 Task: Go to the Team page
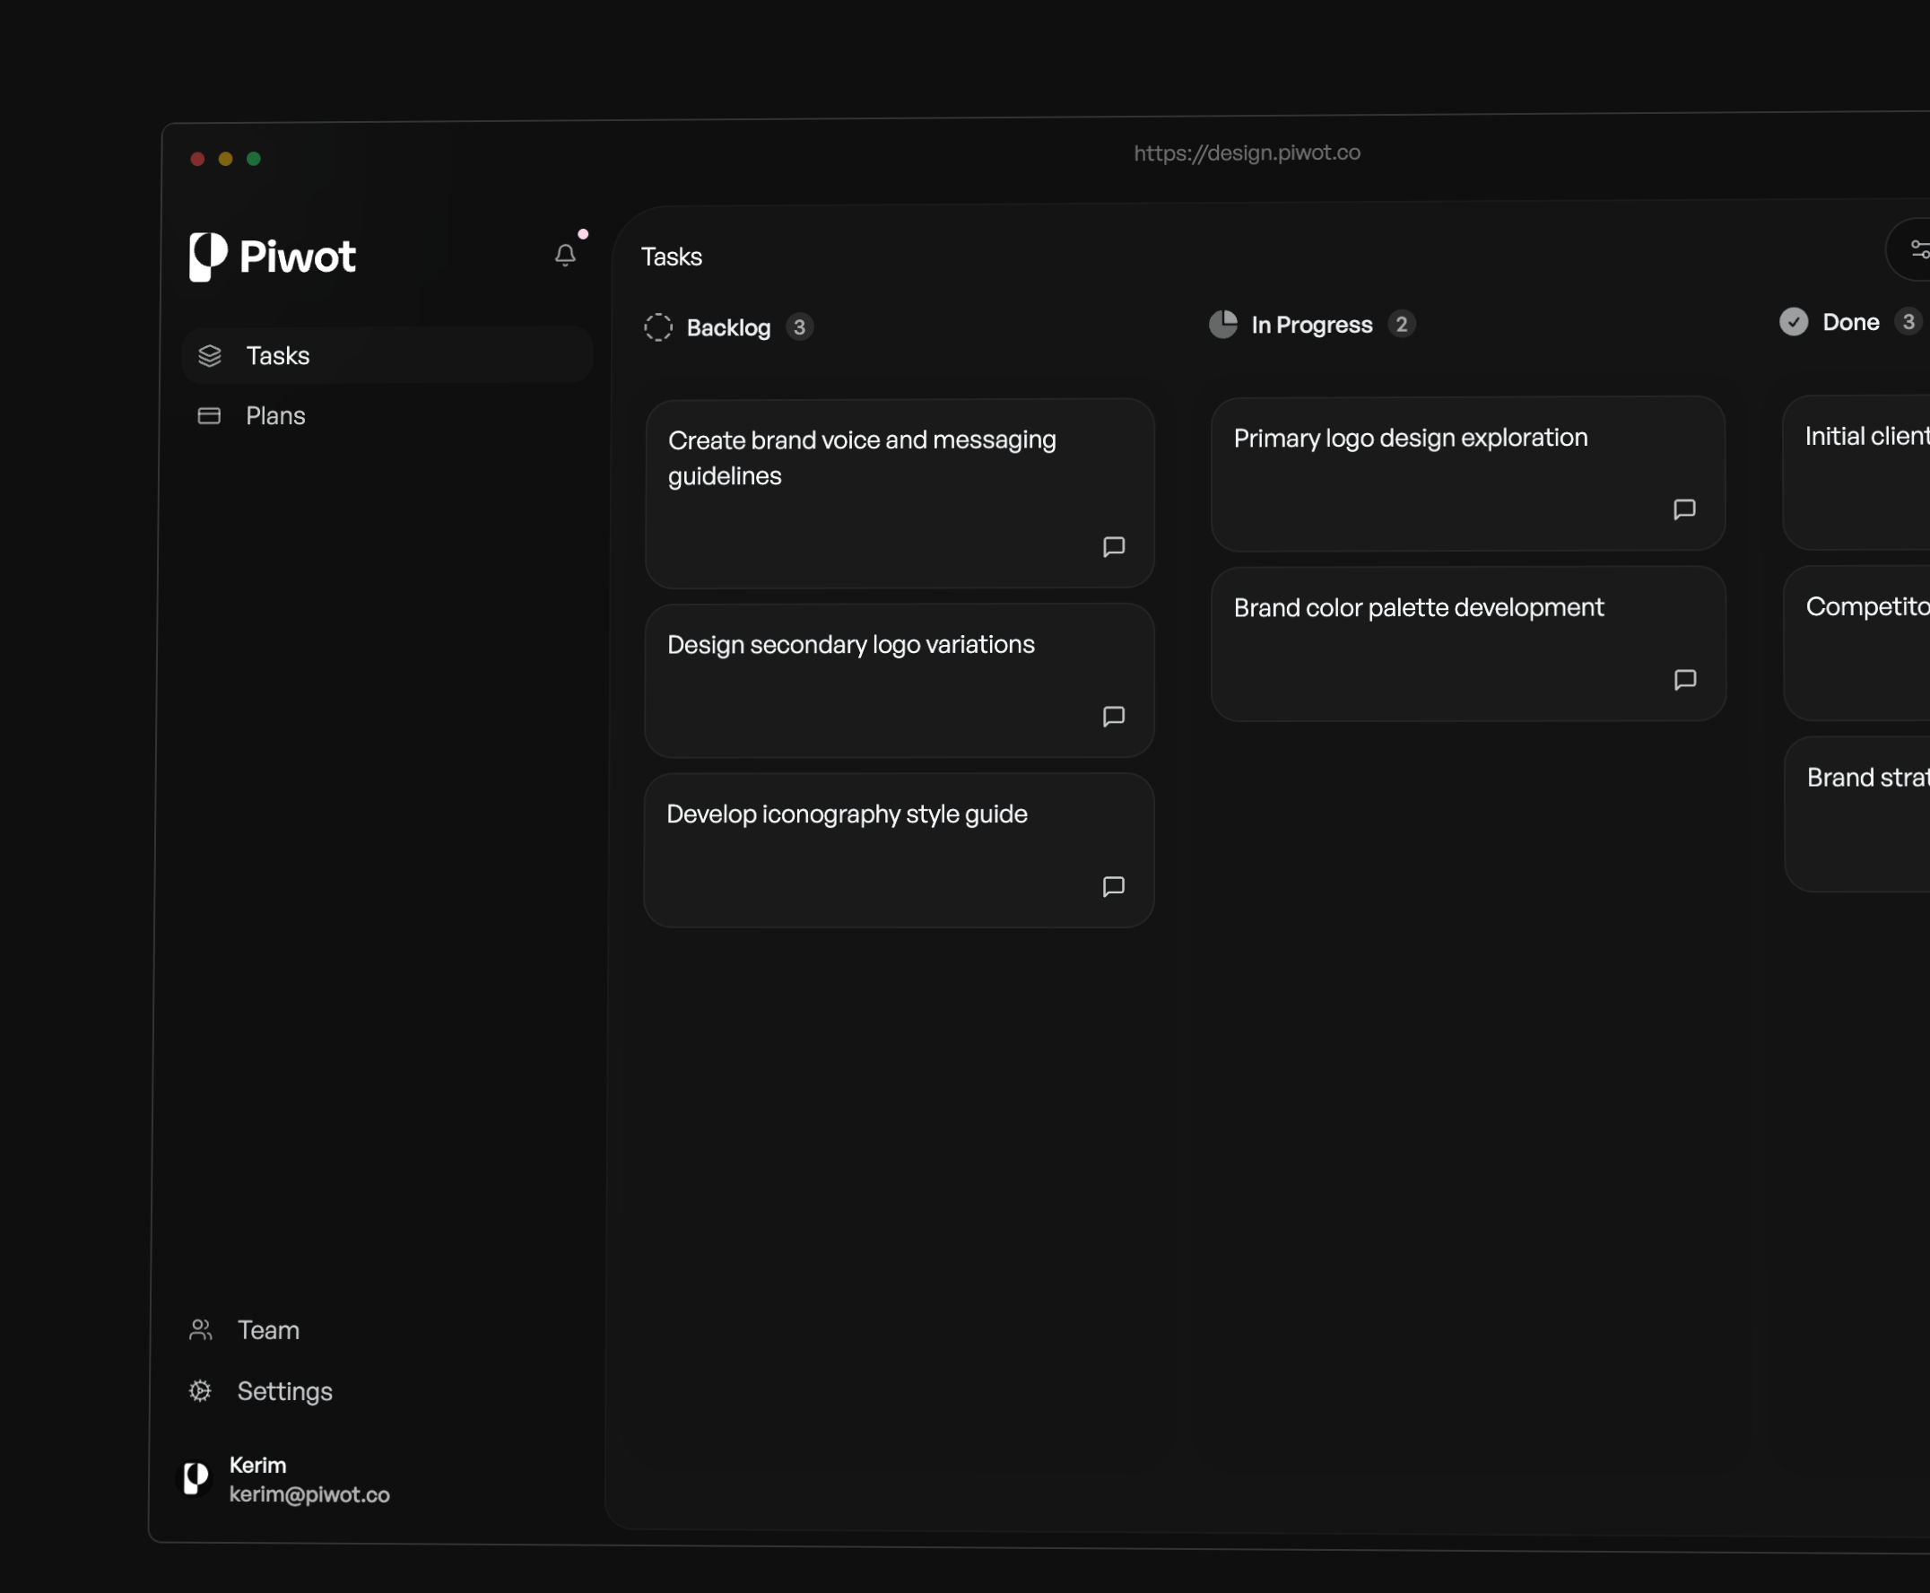click(268, 1329)
